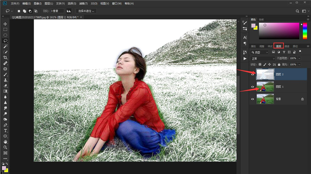
Task: Click the rainbow hue slider strip
Action: [x=305, y=31]
